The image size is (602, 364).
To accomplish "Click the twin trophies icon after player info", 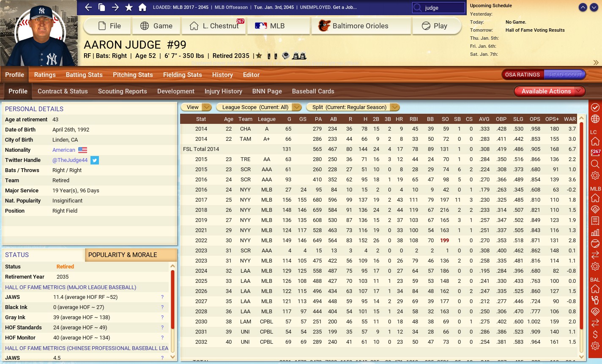I will (299, 55).
